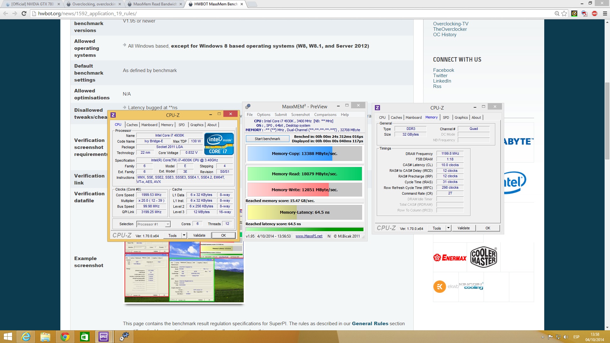Image resolution: width=610 pixels, height=343 pixels.
Task: Open the Windows Start button
Action: click(8, 337)
